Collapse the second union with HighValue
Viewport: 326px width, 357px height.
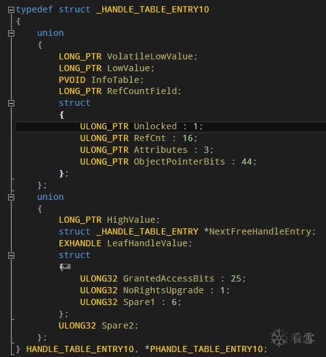click(11, 197)
